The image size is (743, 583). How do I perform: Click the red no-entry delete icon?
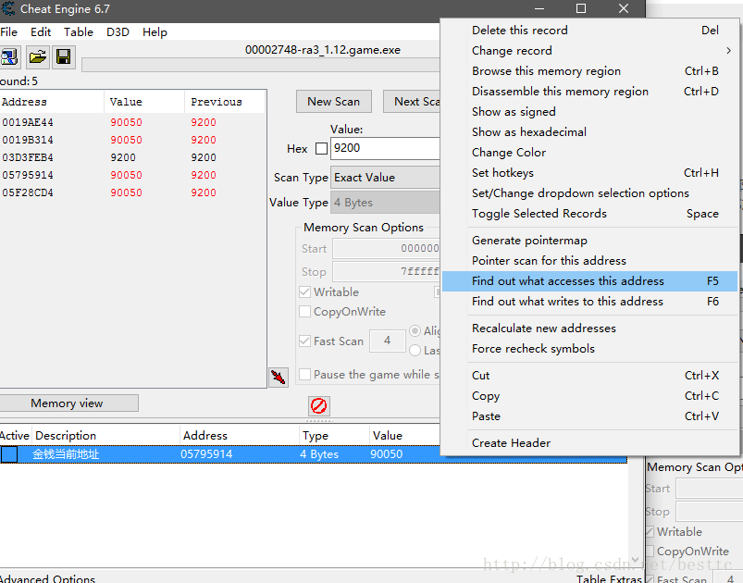(318, 406)
